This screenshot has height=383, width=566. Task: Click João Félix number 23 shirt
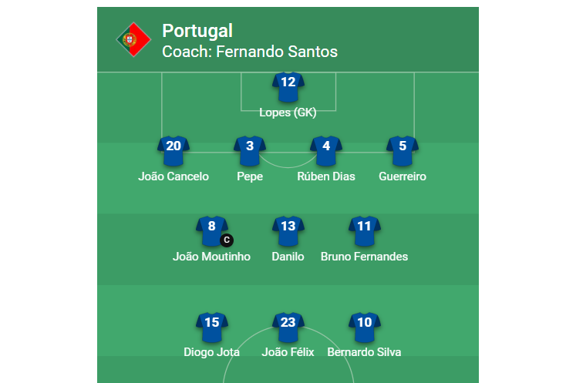click(x=288, y=327)
